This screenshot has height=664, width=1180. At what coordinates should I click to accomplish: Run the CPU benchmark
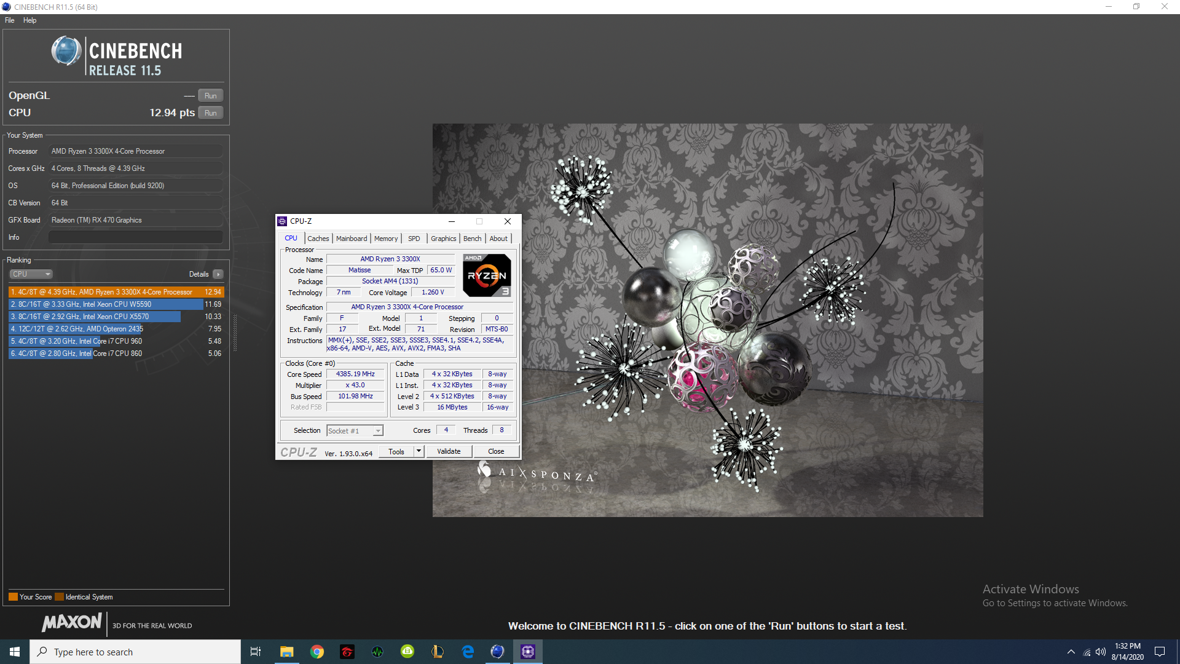211,113
